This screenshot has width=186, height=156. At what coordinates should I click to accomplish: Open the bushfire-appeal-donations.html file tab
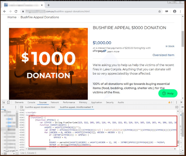pos(40,107)
